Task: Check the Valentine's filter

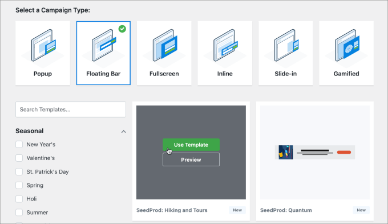Action: (x=19, y=158)
